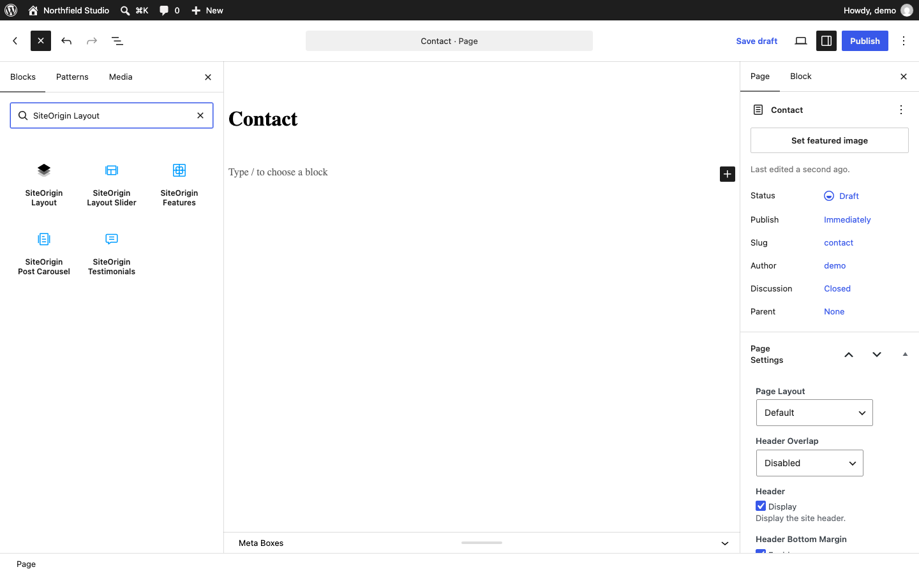919x574 pixels.
Task: Insert the SiteOrigin Features block
Action: tap(179, 184)
